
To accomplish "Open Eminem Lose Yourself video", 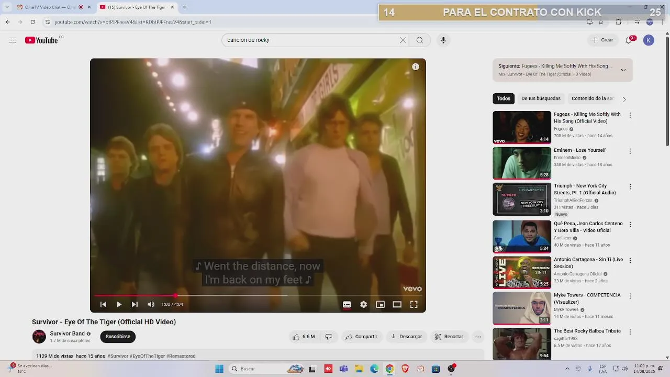I will tap(522, 163).
